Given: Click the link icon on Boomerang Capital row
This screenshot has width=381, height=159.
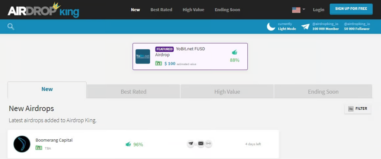Looking at the screenshot, I should [x=208, y=144].
